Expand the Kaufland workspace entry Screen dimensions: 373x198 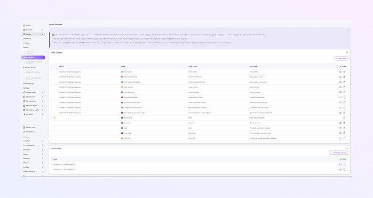pyautogui.click(x=43, y=167)
